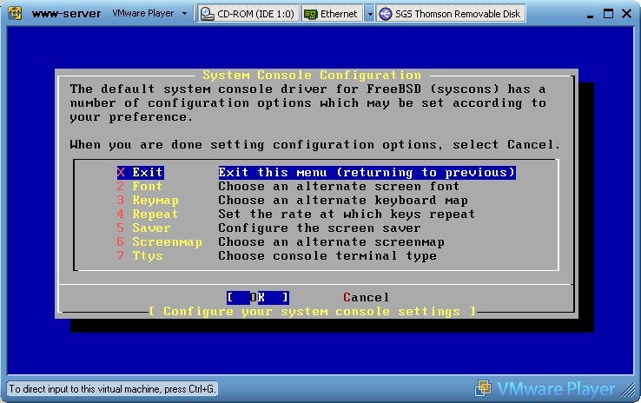Screen dimensions: 641x403
Task: Select the 4 Repeat menu entry
Action: pyautogui.click(x=147, y=215)
